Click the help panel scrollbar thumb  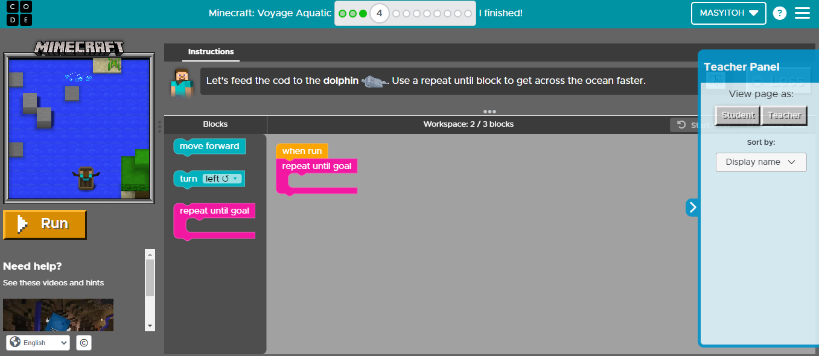point(150,278)
